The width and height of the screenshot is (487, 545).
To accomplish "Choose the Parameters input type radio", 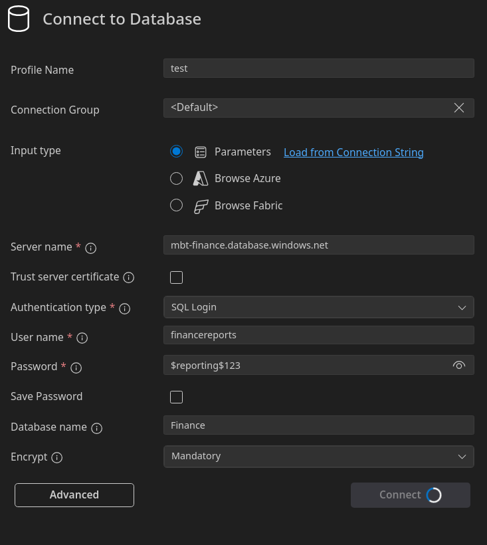I will pyautogui.click(x=176, y=152).
